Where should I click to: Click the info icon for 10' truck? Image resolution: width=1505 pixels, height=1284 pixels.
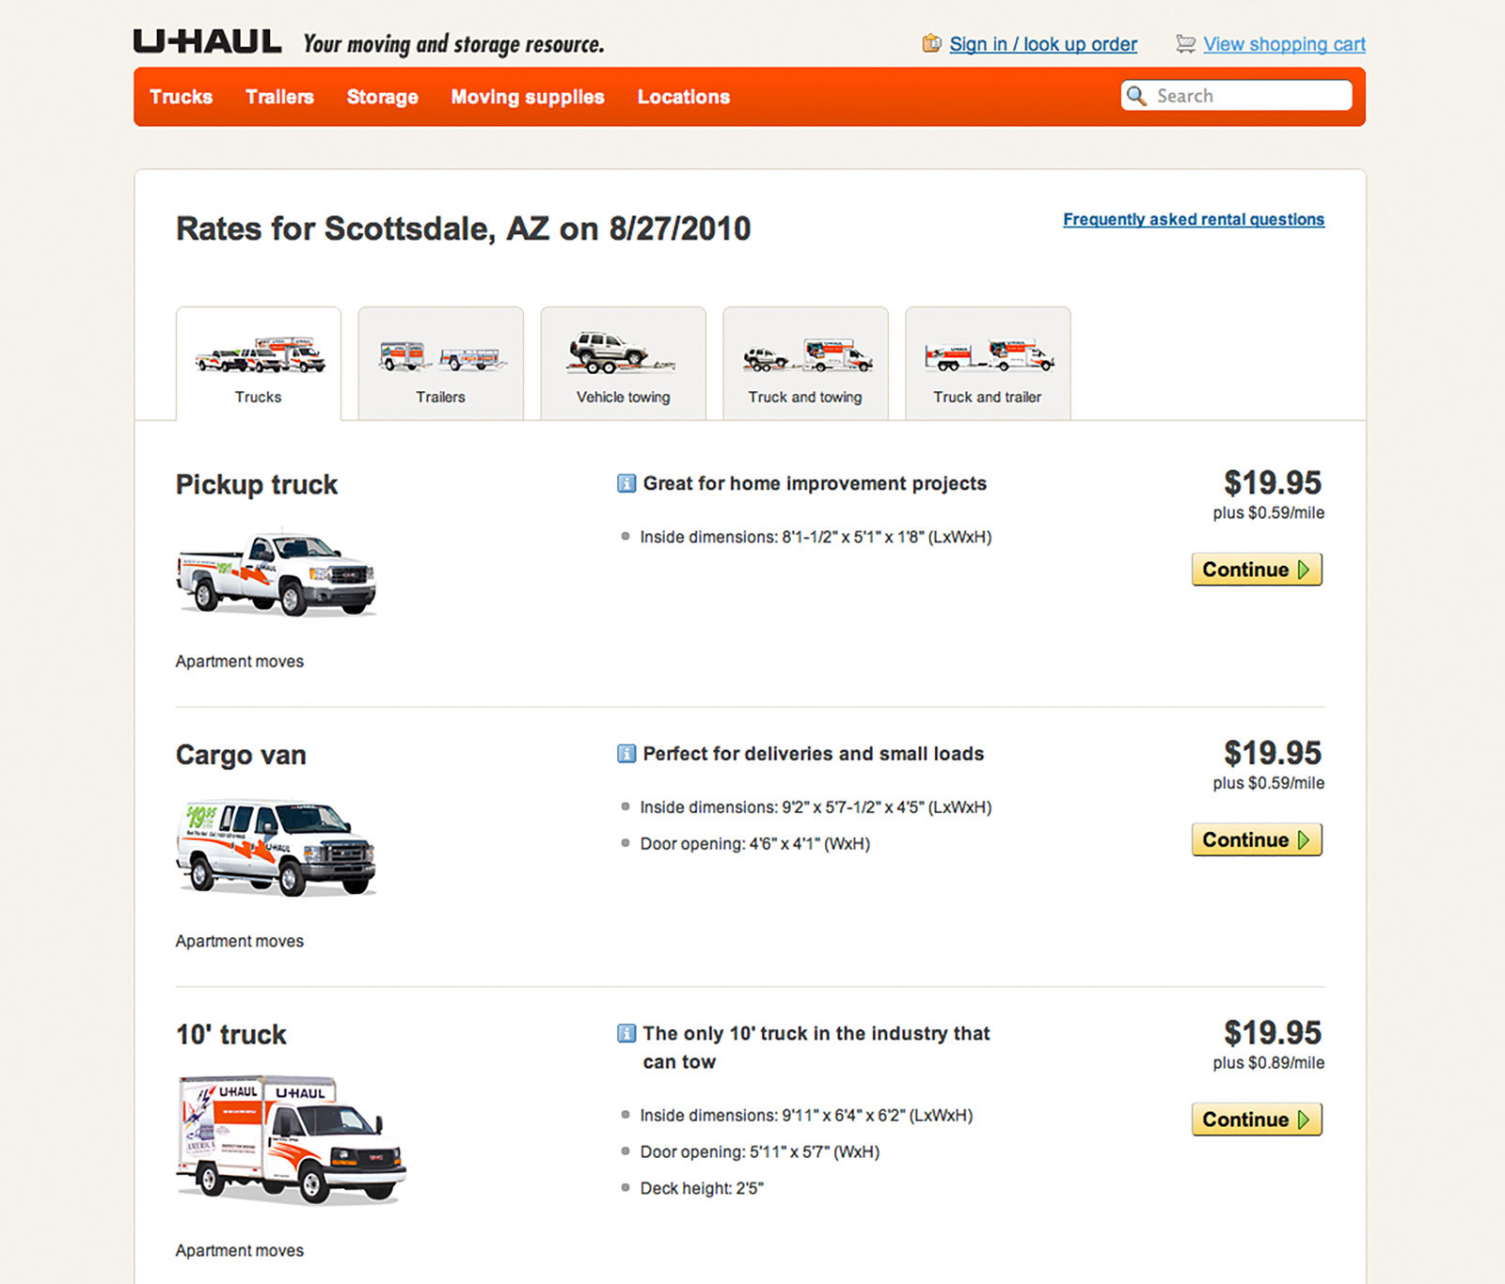(626, 1034)
